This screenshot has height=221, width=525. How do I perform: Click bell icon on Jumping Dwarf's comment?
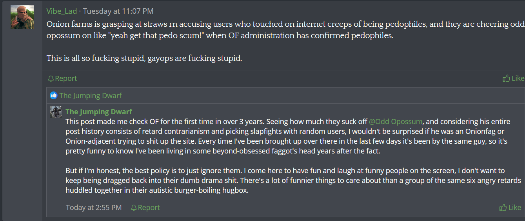(134, 208)
